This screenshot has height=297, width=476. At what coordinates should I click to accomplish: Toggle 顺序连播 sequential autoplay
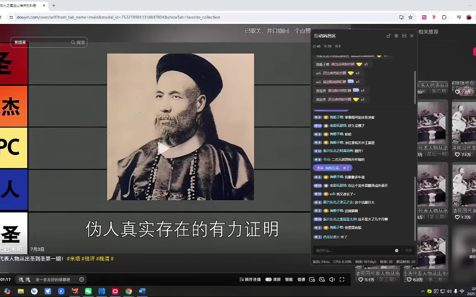250,280
